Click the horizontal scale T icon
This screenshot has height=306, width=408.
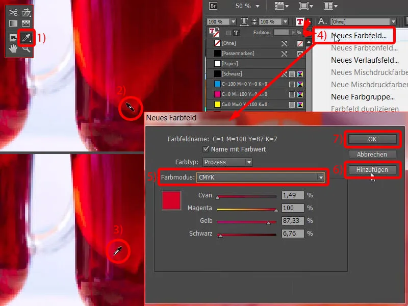(244, 21)
